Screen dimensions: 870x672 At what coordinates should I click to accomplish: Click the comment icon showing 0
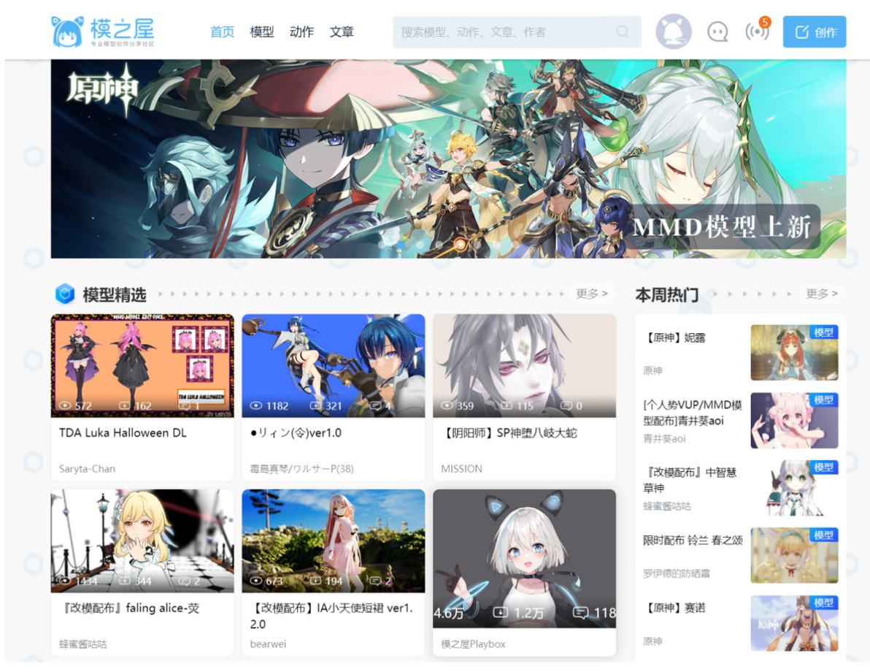(566, 406)
